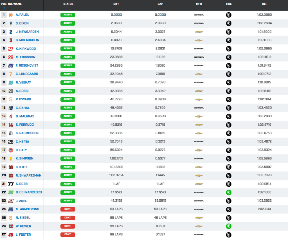Select the Honda logo in M. Ericsson's row
The image size is (288, 239).
pos(199,57)
